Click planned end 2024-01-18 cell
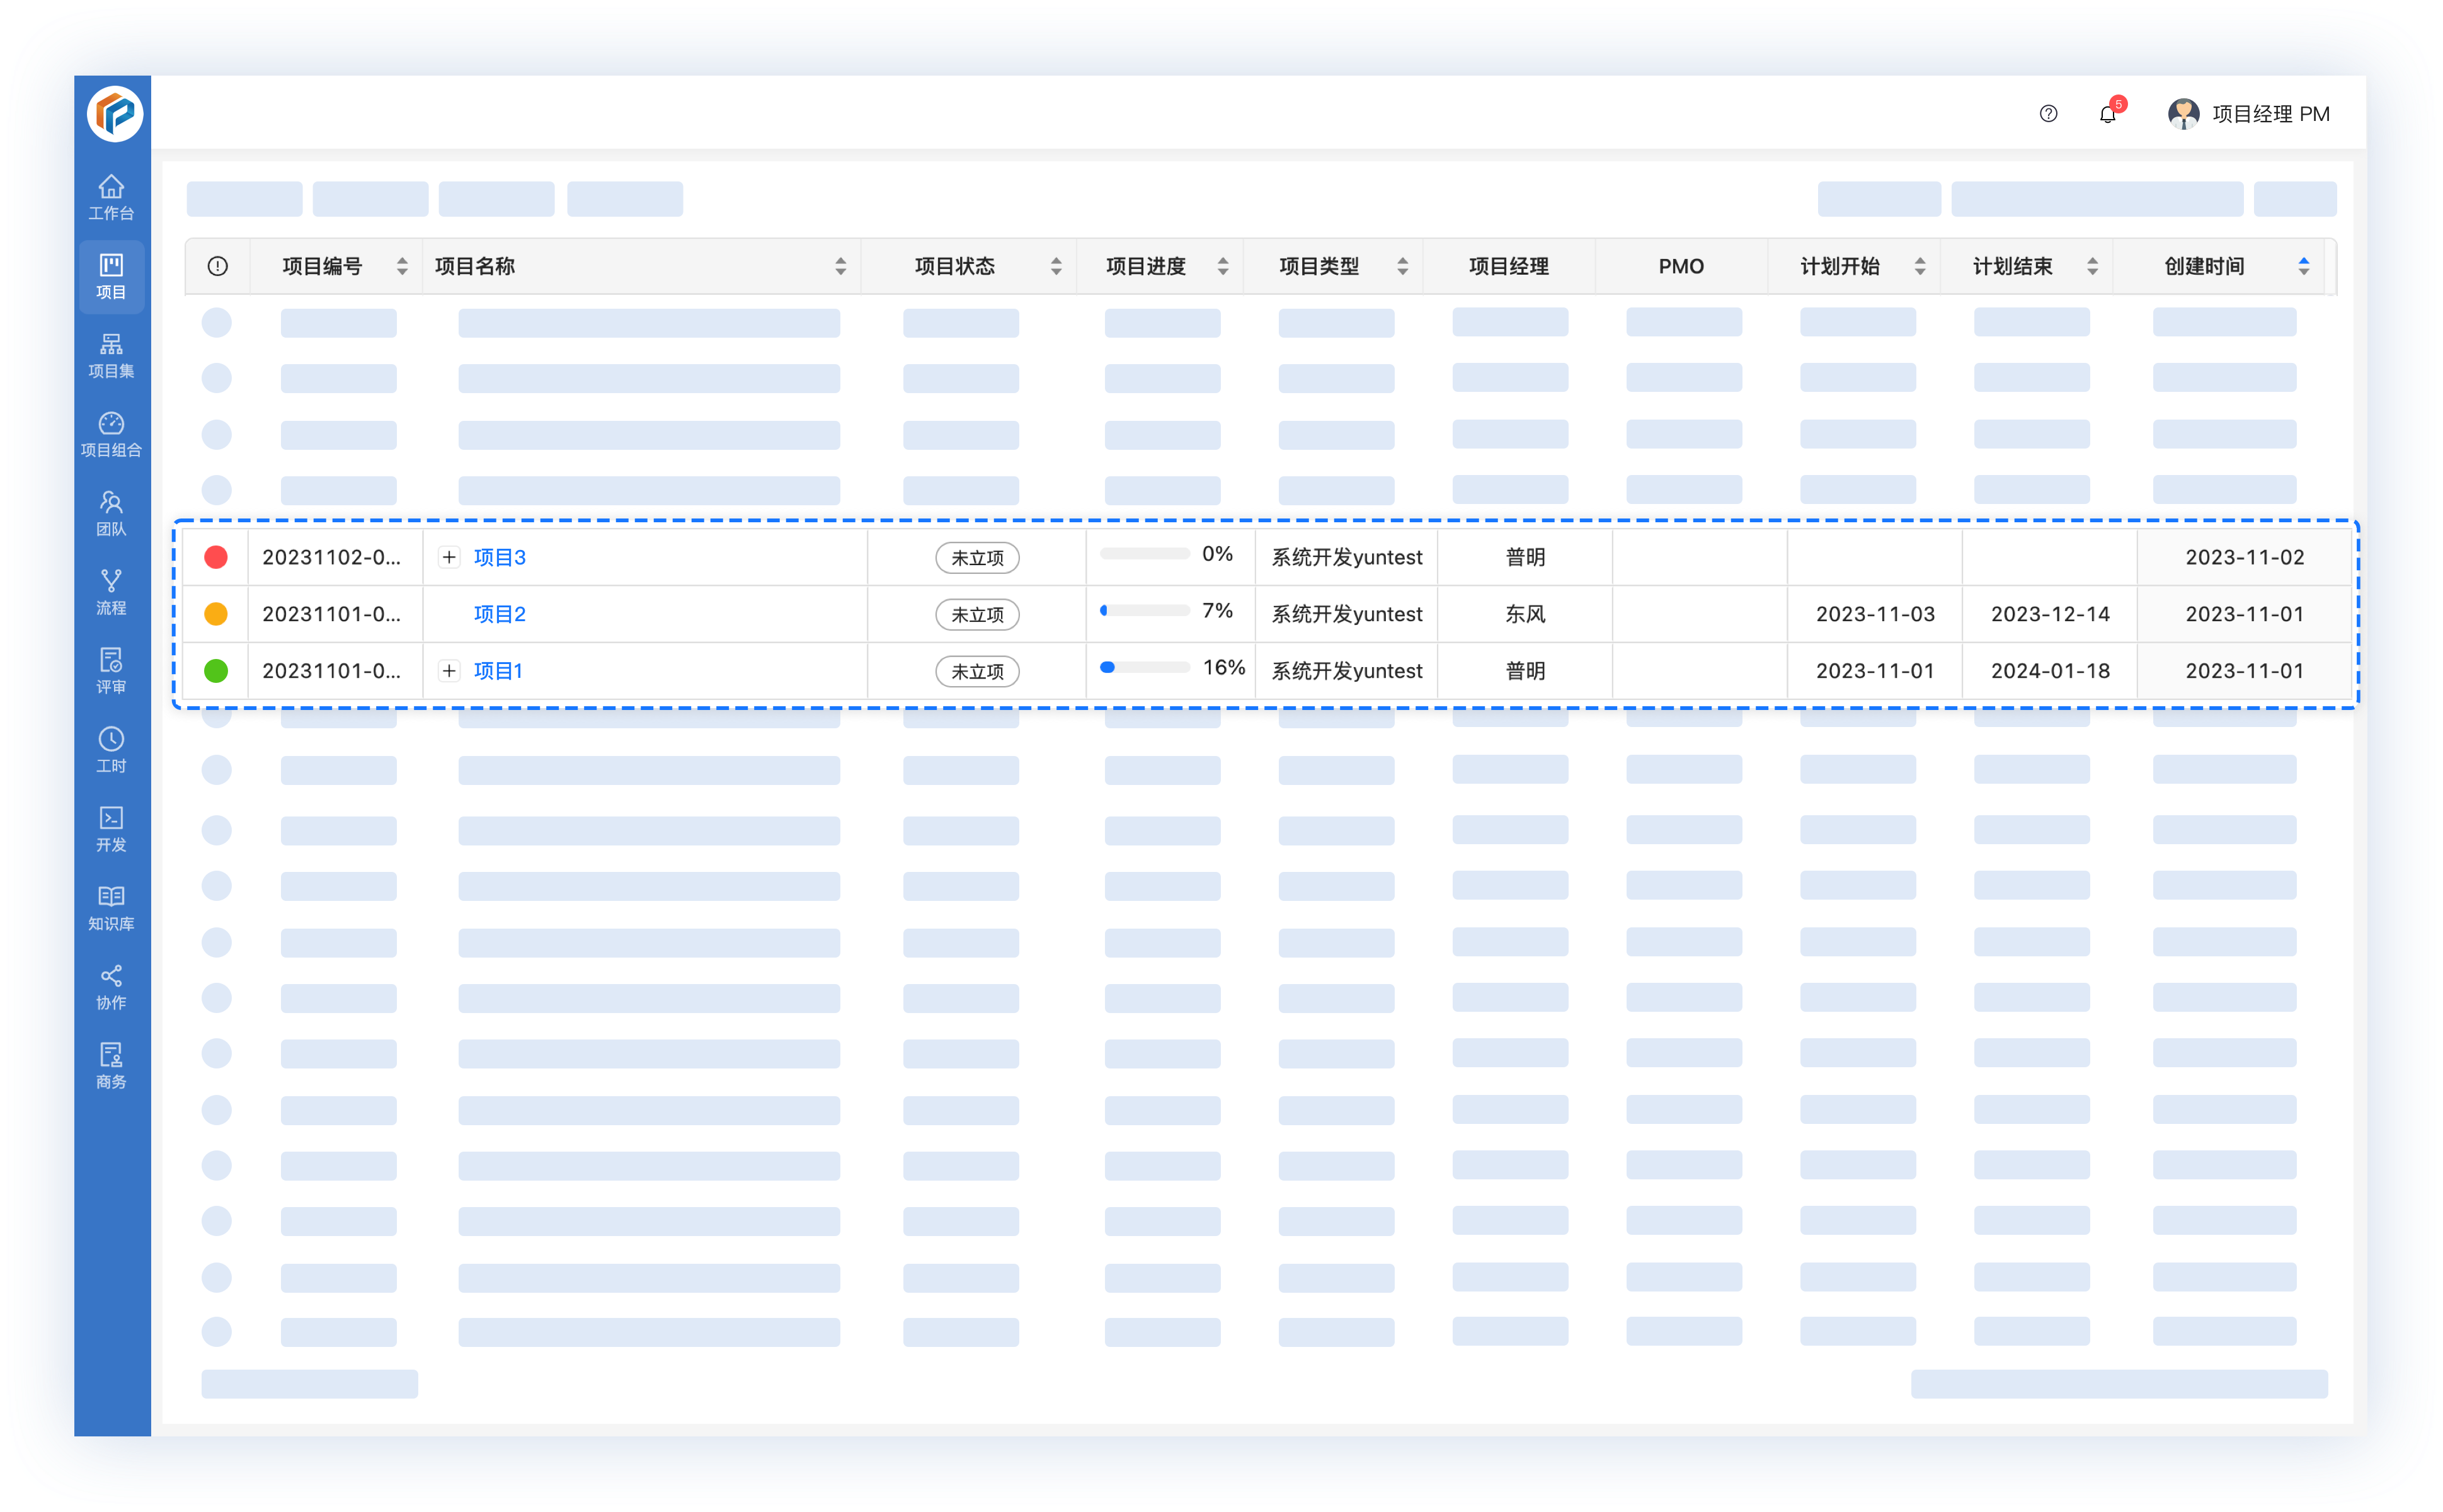The height and width of the screenshot is (1512, 2443). point(2050,671)
